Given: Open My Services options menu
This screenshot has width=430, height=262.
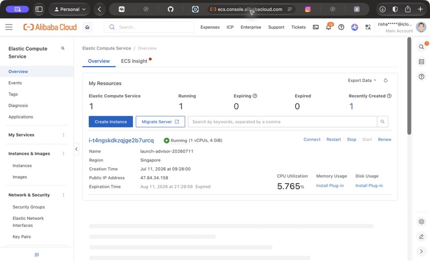Looking at the screenshot, I should pyautogui.click(x=63, y=134).
